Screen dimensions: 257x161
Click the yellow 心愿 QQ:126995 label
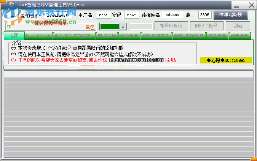pyautogui.click(x=226, y=60)
